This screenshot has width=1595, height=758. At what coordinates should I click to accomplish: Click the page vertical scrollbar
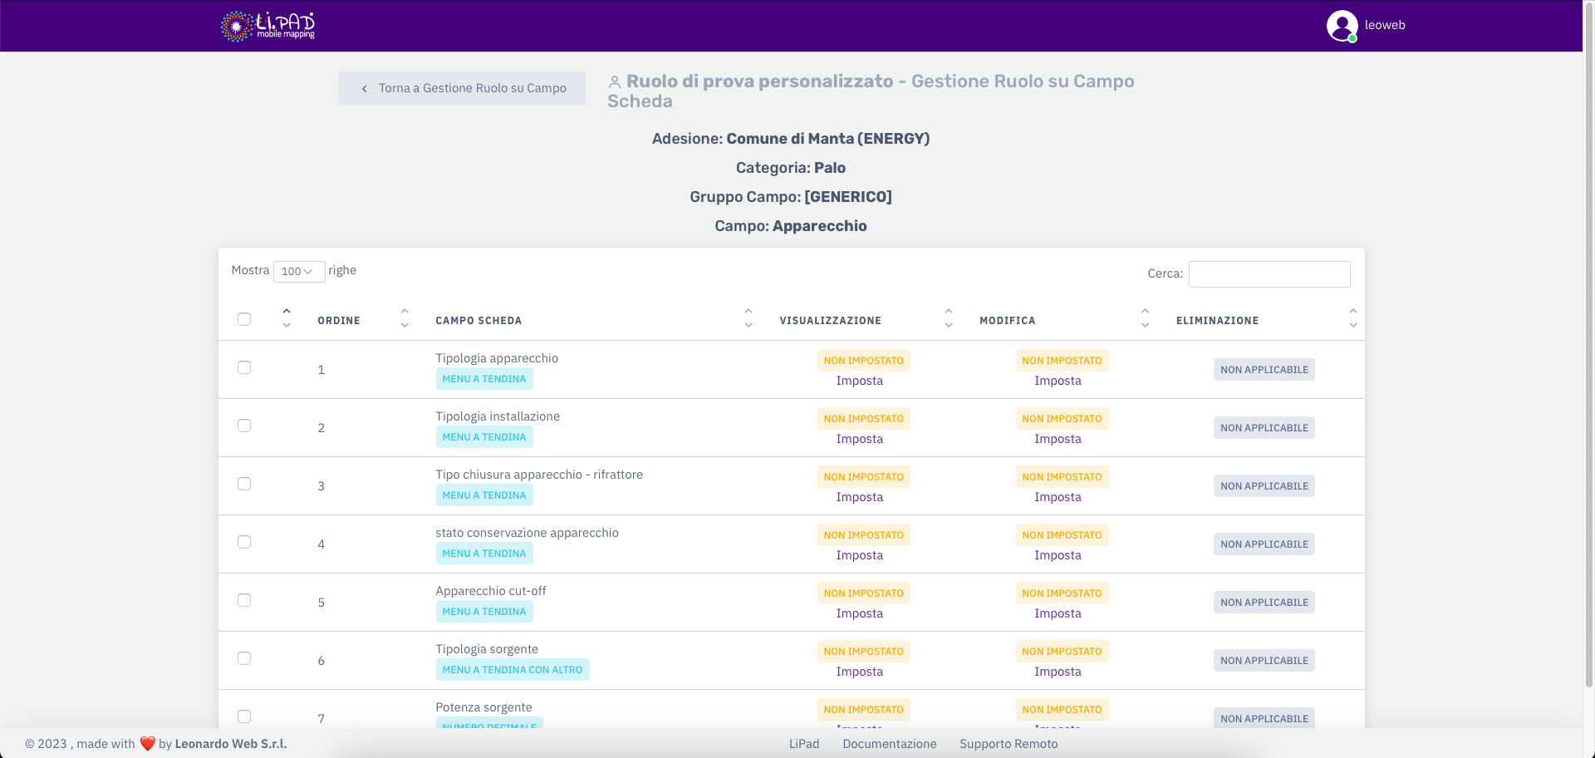pos(1588,332)
